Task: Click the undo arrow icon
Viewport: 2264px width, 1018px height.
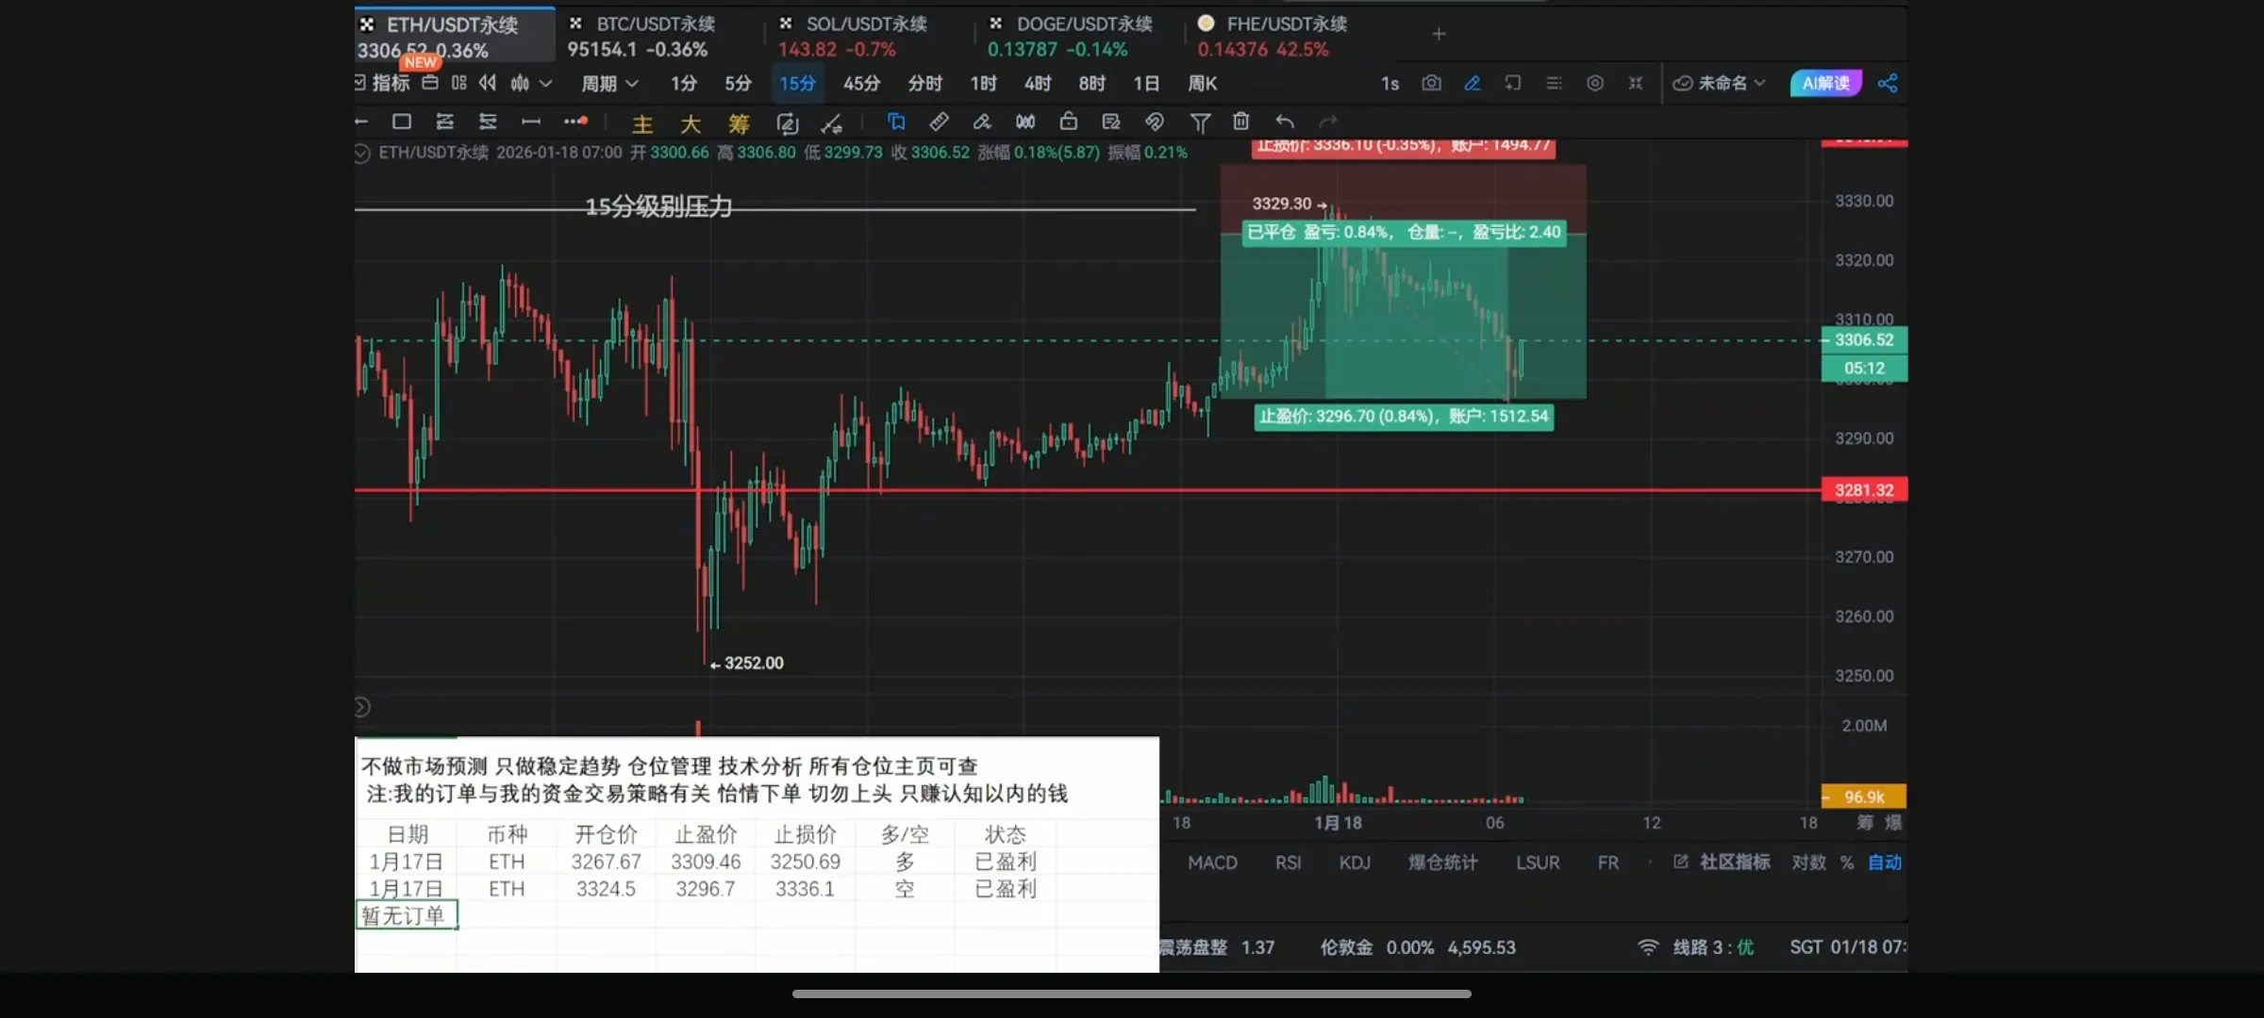Action: (1284, 122)
